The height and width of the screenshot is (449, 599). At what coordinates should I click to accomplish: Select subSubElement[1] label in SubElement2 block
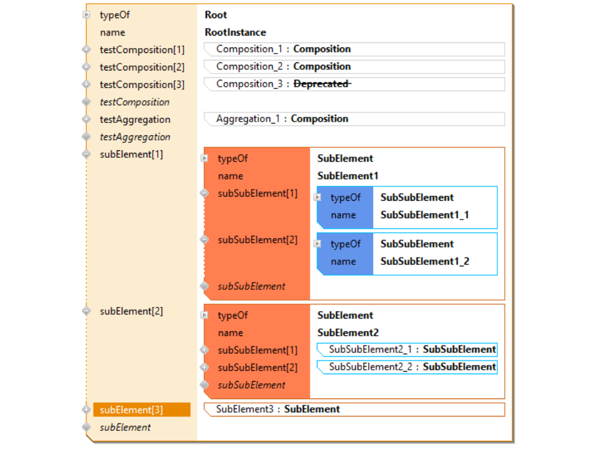(x=258, y=350)
